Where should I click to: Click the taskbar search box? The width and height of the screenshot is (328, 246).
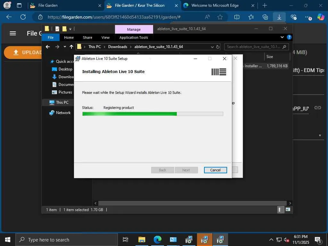tap(67, 240)
